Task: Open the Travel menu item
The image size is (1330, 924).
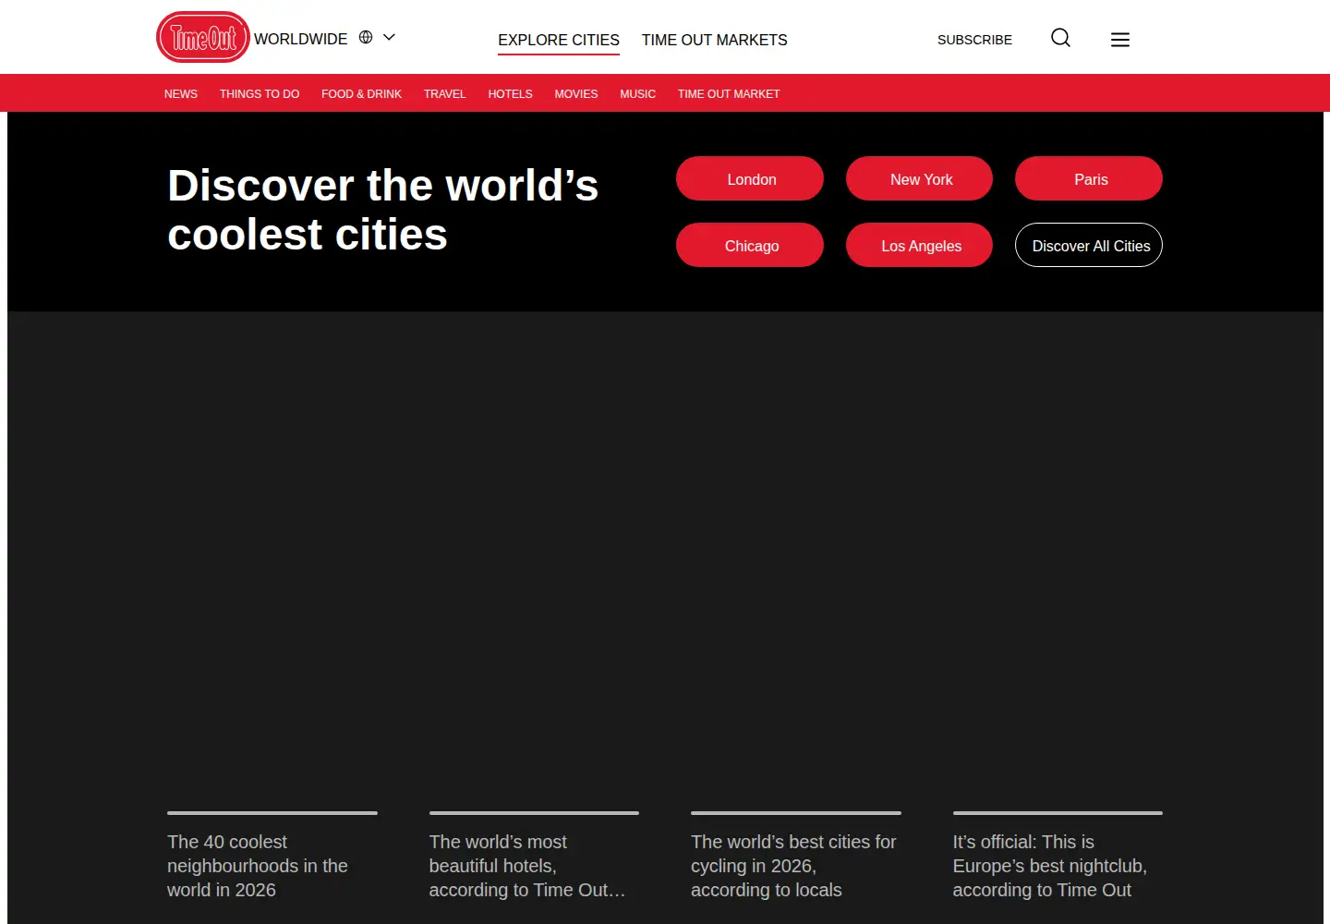Action: (444, 94)
